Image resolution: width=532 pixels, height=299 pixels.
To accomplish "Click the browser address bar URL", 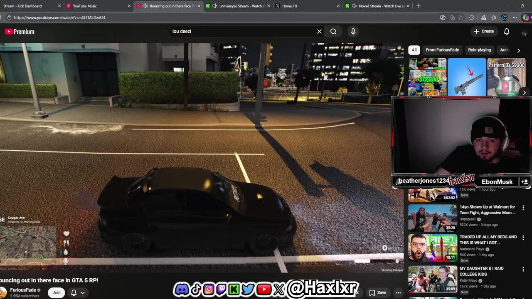I will (x=59, y=17).
